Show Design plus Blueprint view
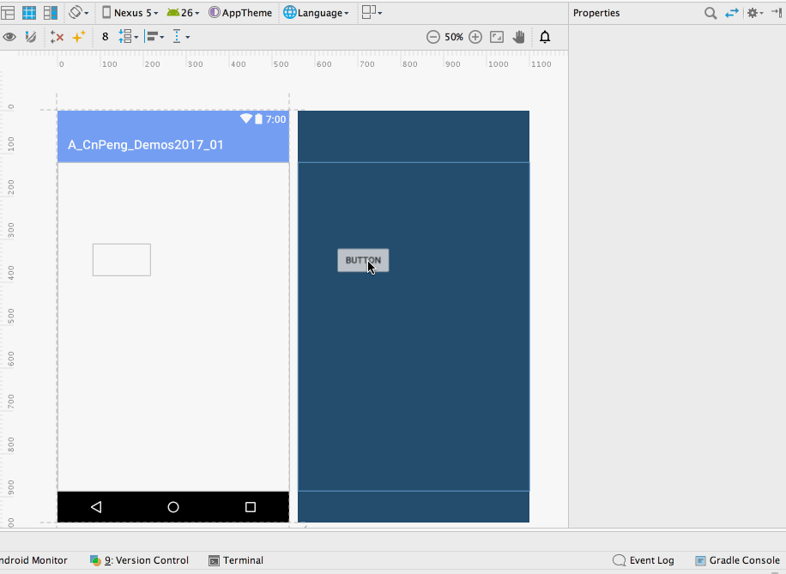Viewport: 786px width, 574px height. 51,13
